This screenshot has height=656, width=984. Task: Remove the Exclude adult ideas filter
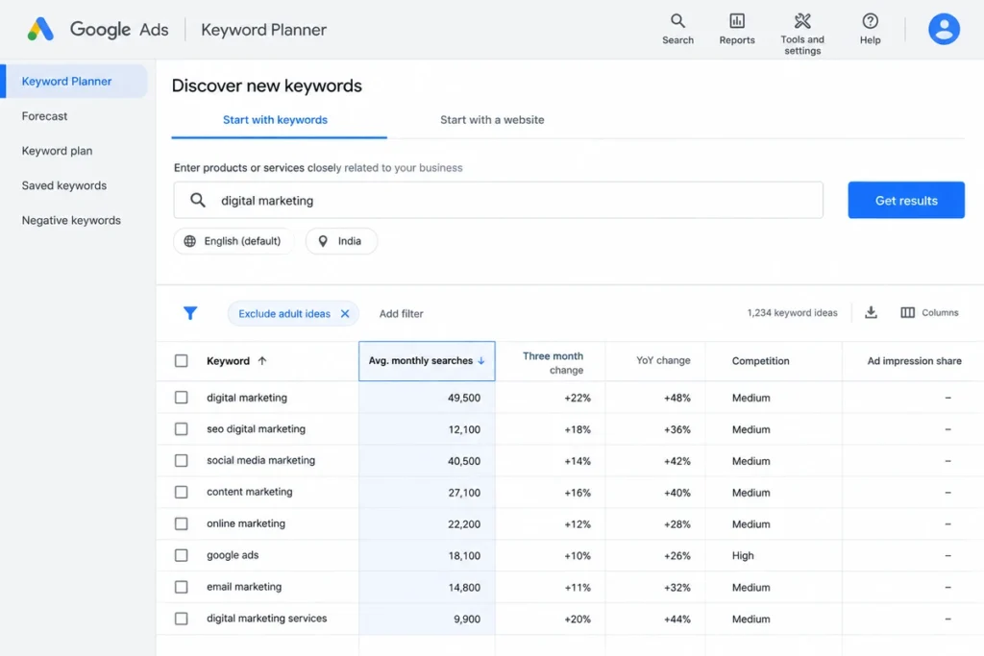pos(345,313)
